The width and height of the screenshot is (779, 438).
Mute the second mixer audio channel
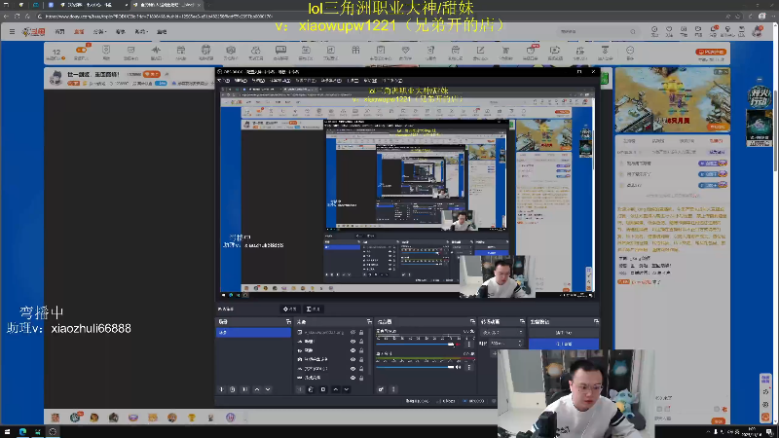pos(458,367)
